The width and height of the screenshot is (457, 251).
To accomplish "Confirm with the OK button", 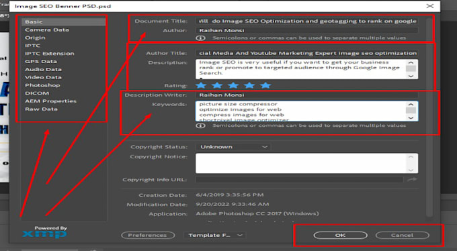I will click(341, 235).
